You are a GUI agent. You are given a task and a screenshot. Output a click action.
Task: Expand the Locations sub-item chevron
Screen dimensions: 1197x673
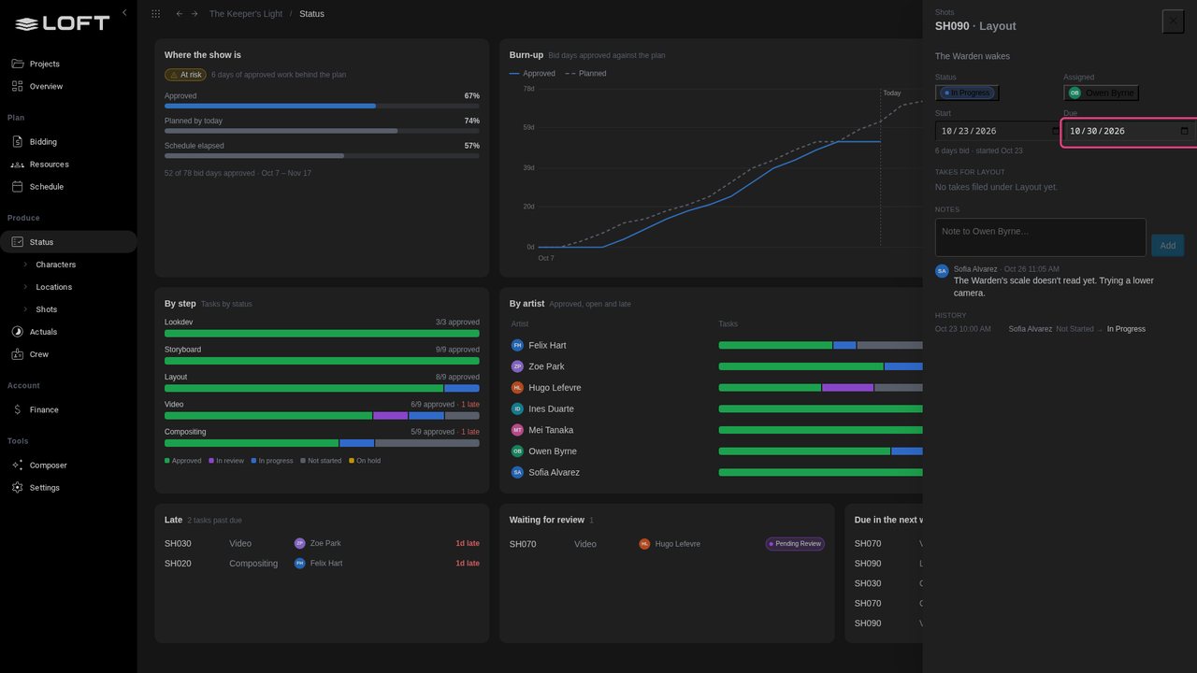(x=25, y=287)
